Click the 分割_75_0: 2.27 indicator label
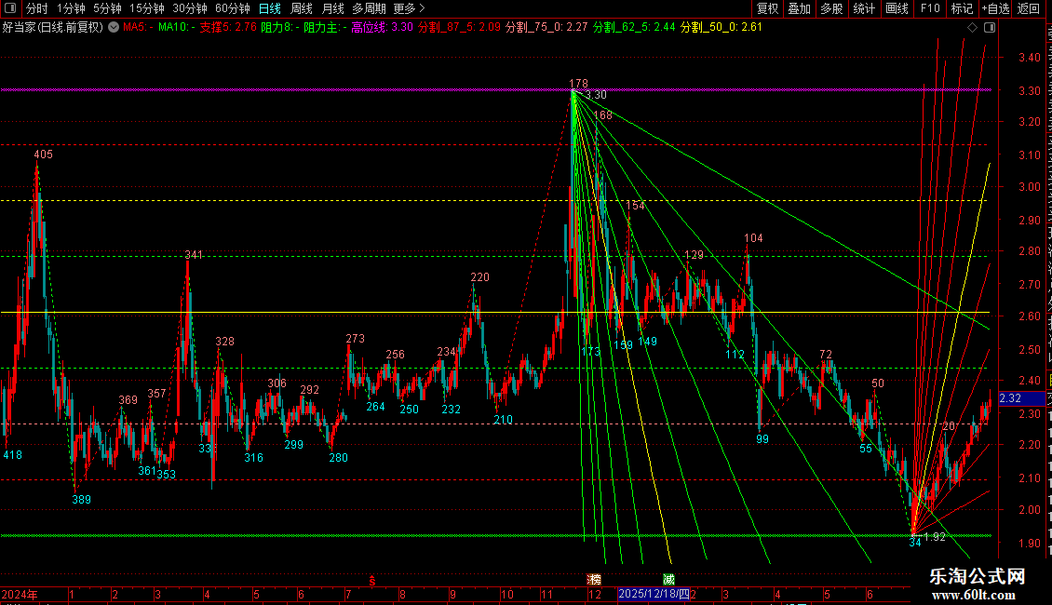Screen dimensions: 1052x605 click(546, 28)
